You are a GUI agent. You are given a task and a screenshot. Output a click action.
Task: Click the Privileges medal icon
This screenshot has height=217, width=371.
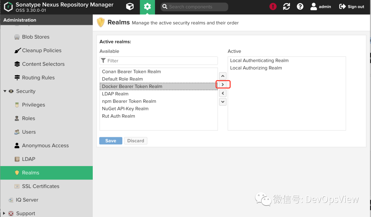[17, 105]
